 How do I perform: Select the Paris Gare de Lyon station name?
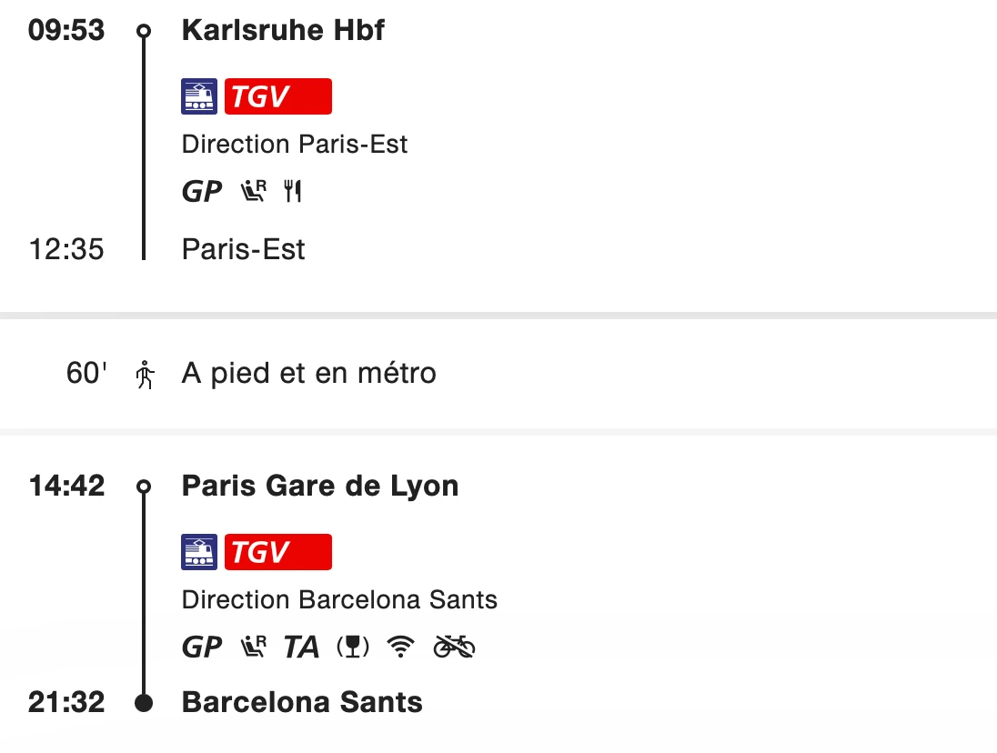320,487
